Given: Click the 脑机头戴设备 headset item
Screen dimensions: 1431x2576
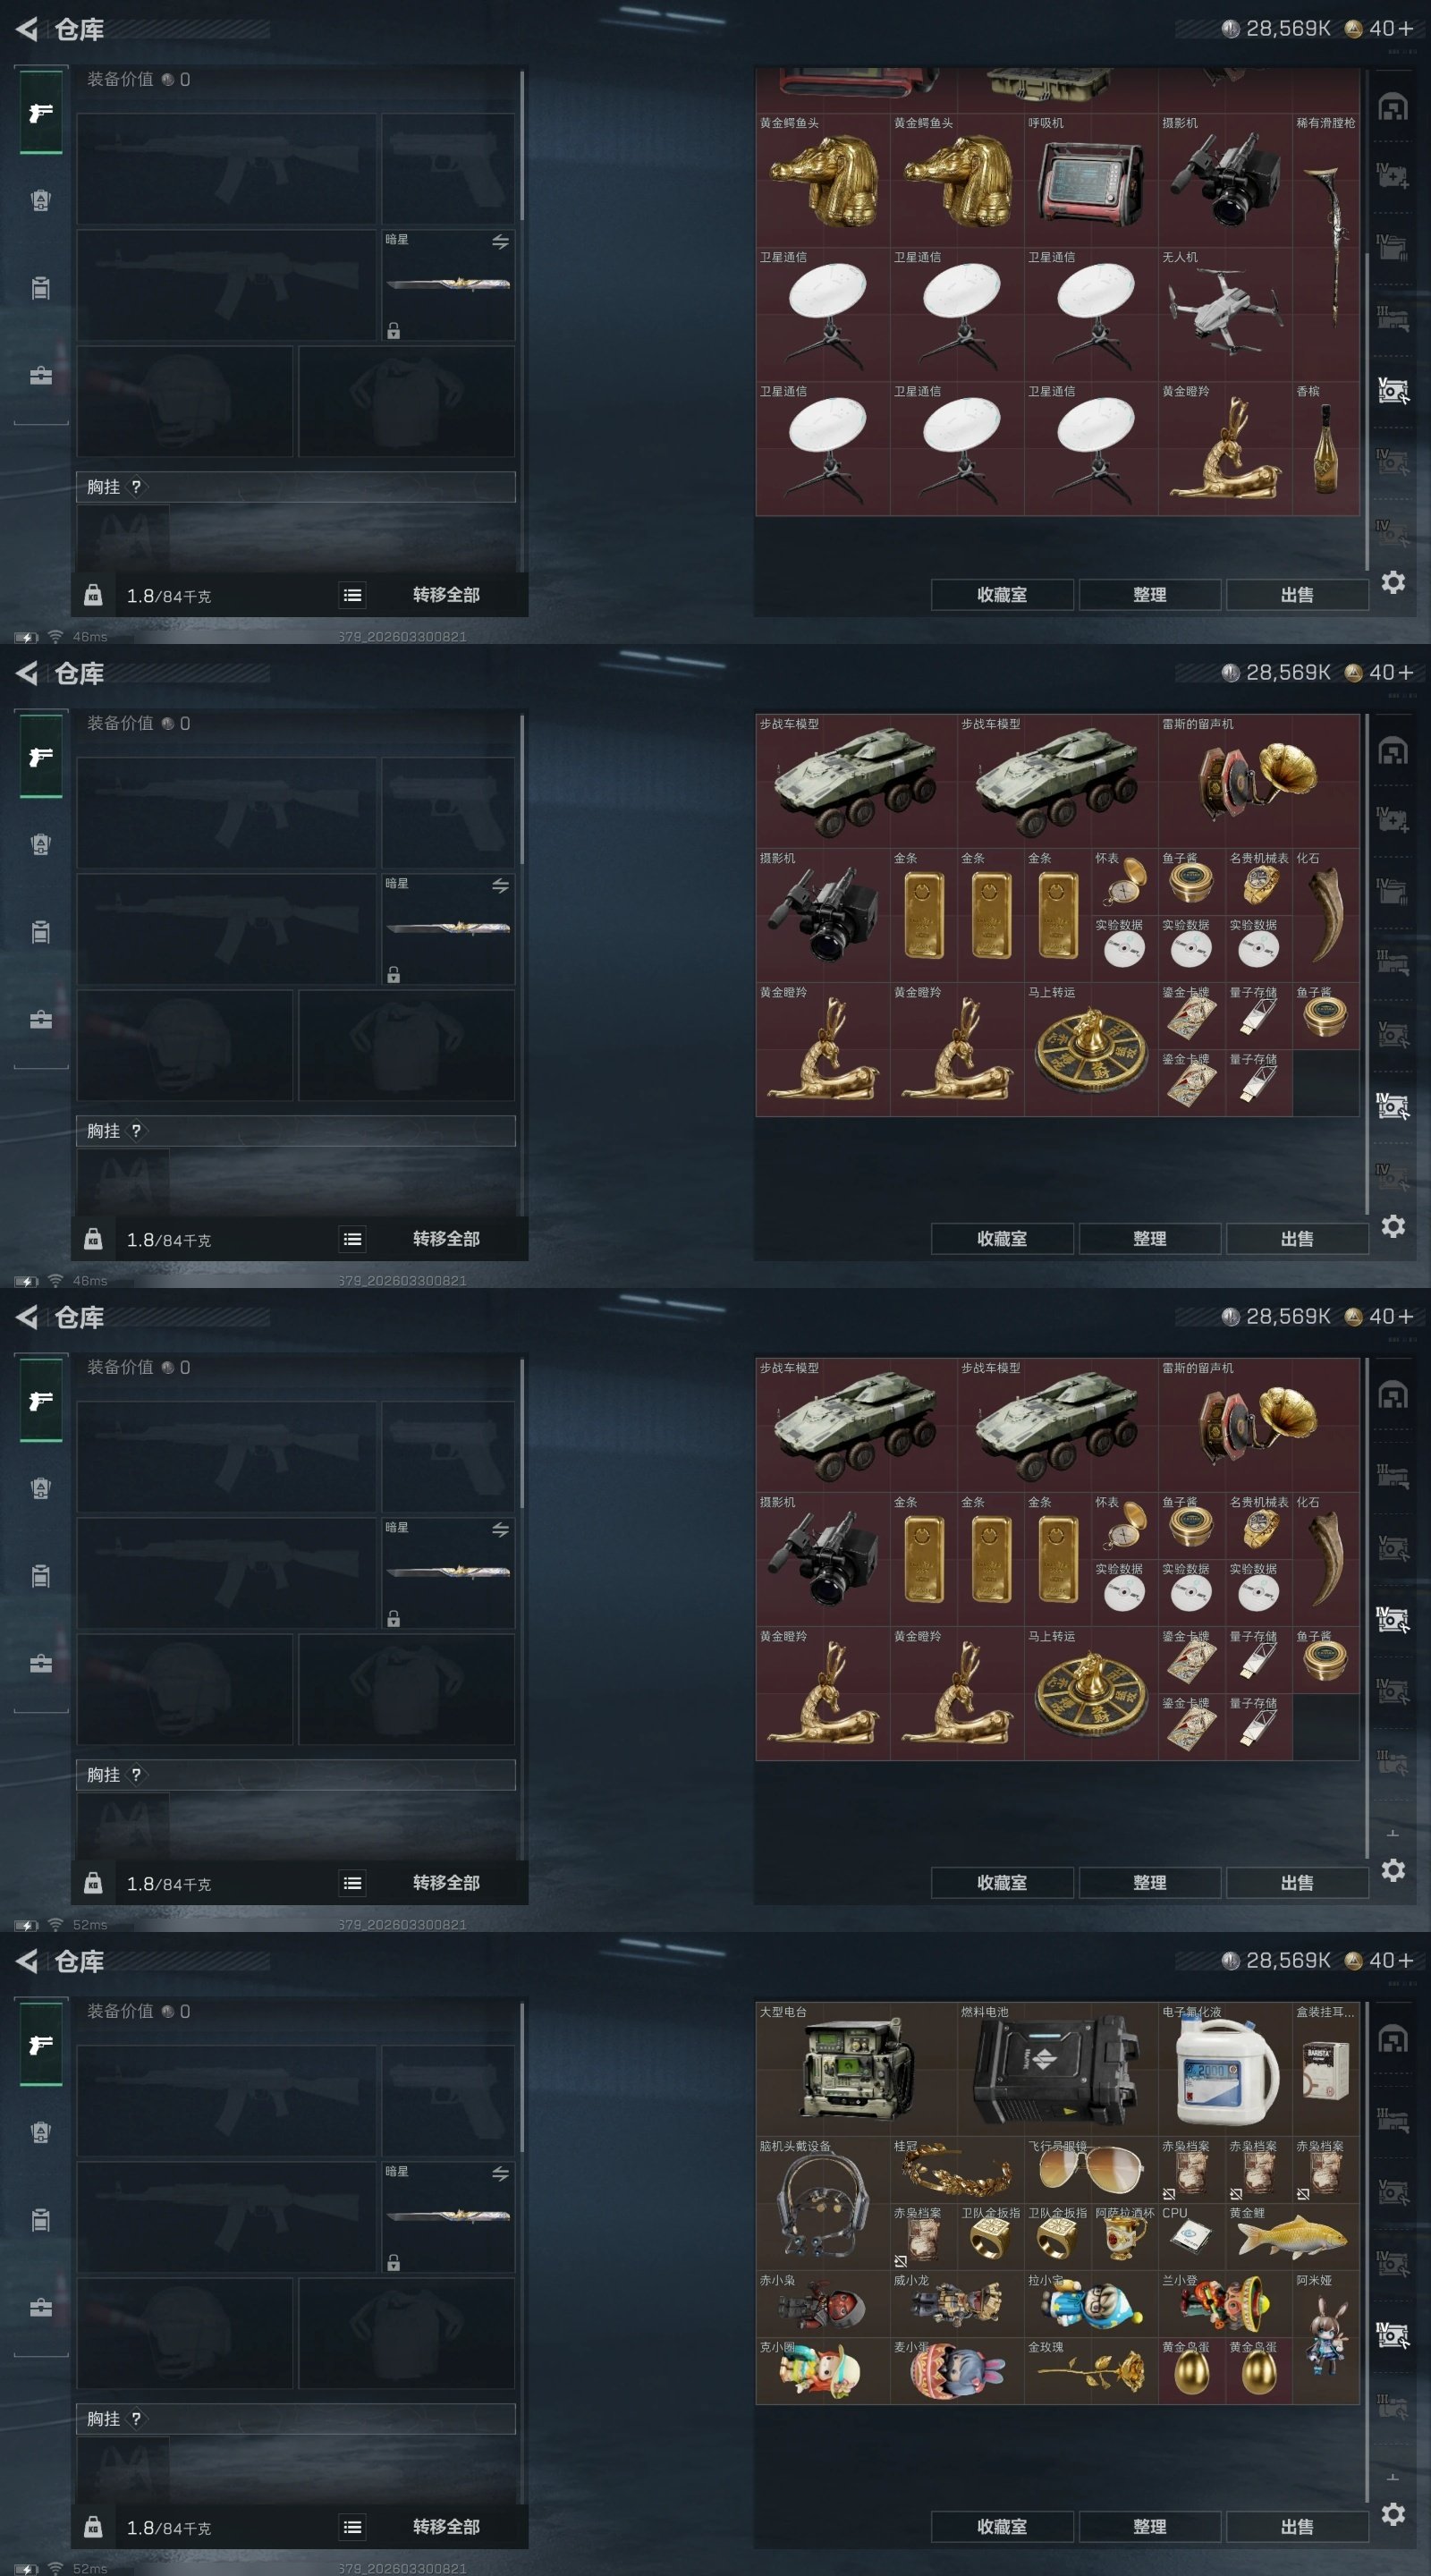Looking at the screenshot, I should (823, 2203).
